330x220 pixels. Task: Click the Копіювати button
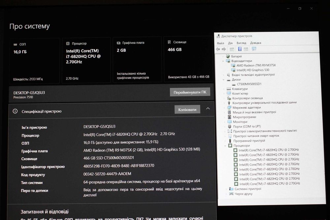coord(187,110)
